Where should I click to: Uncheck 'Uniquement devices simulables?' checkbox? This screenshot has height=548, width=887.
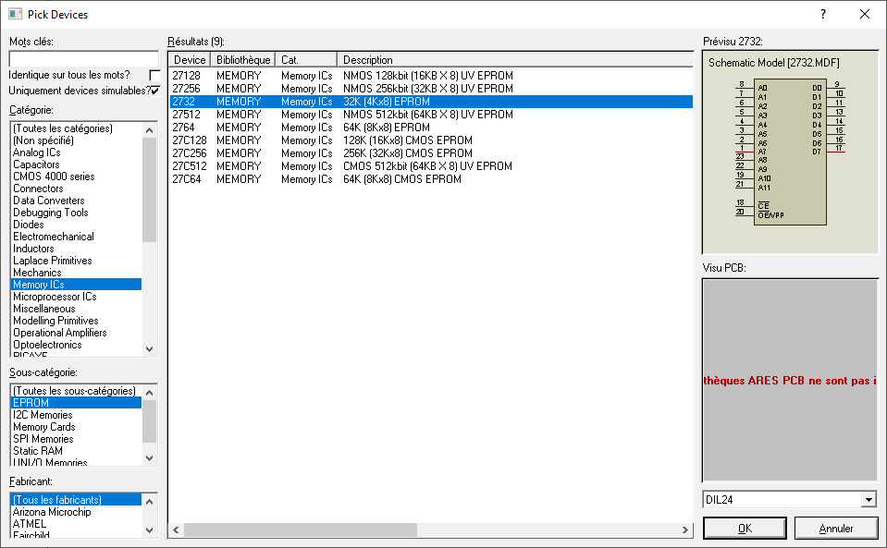[x=154, y=91]
